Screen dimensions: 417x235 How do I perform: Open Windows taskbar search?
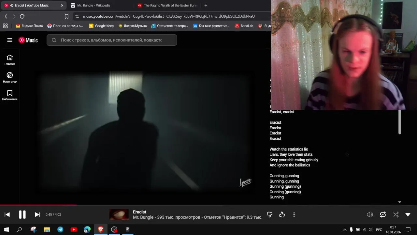20,229
